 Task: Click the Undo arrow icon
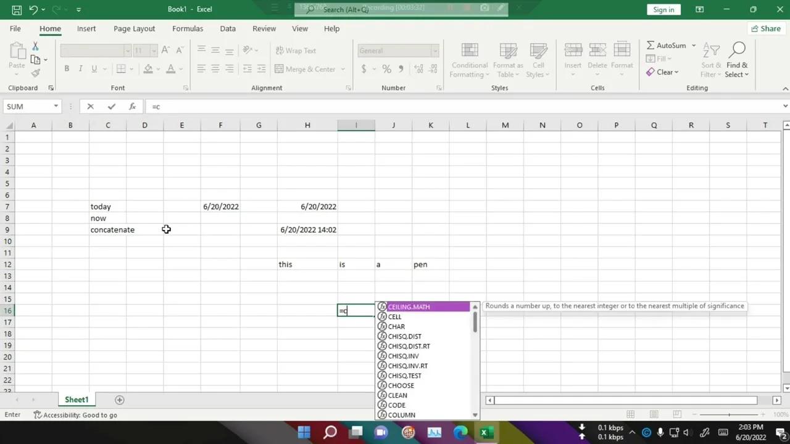point(34,10)
